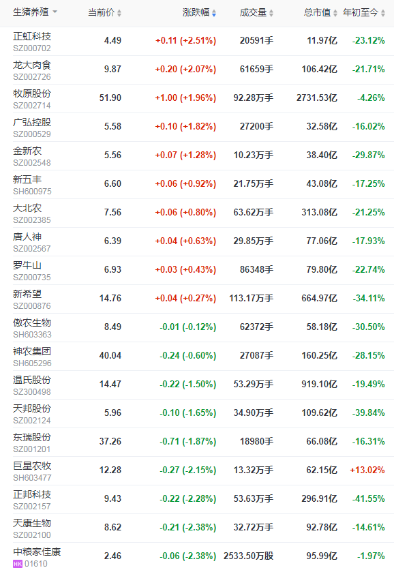Screen dimensions: 394x570
Task: Open stock 龙大肉食
Action: pyautogui.click(x=32, y=65)
